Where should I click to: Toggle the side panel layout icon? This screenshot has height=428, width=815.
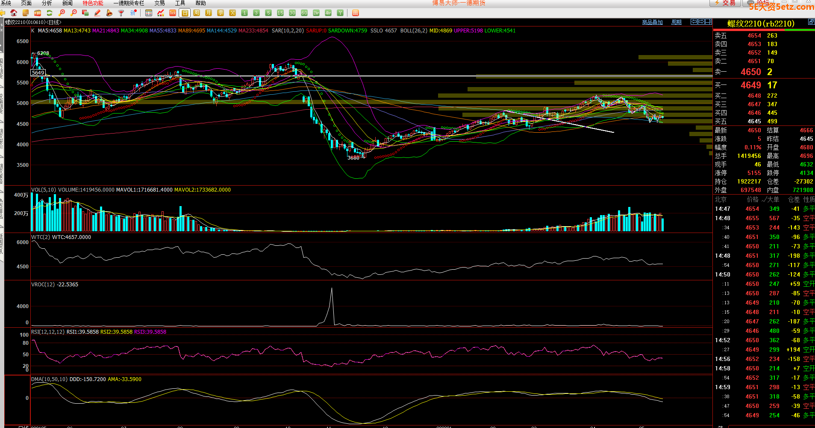coord(709,22)
